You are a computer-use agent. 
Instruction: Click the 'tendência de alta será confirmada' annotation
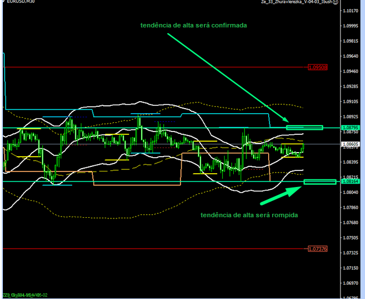coord(194,26)
